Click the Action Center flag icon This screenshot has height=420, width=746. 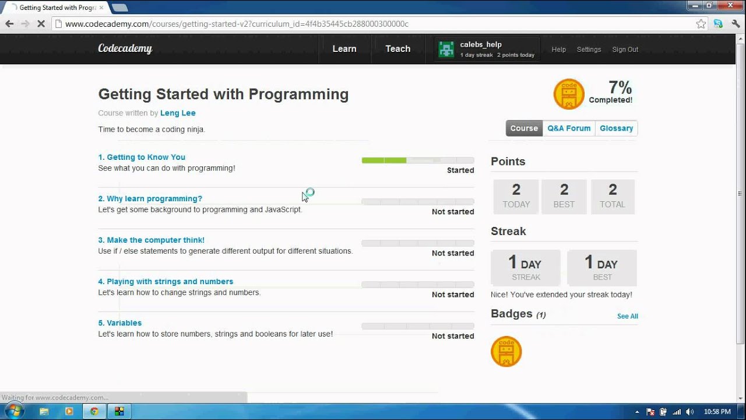tap(650, 412)
